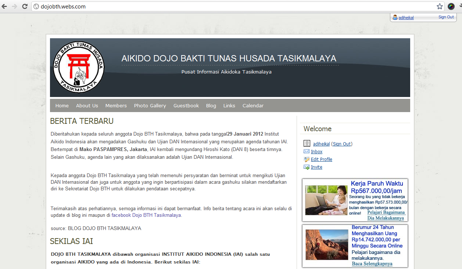462x269 pixels.
Task: Click the browser Back arrow
Action: click(4, 6)
